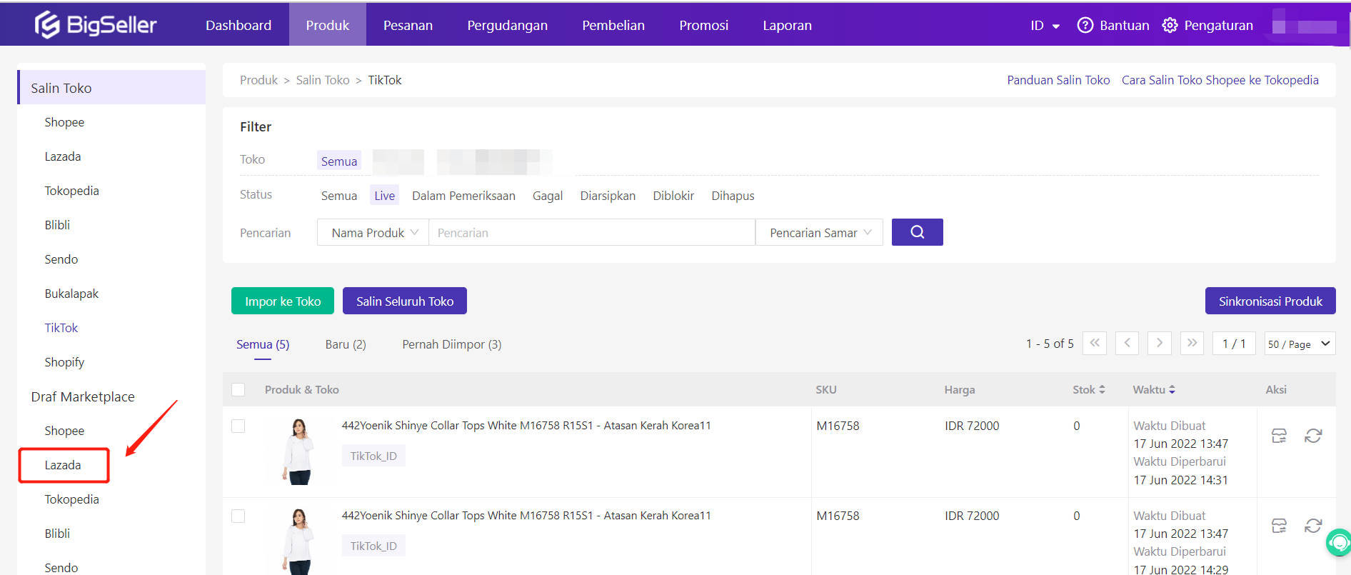
Task: Select Semua in Status filter
Action: tap(339, 196)
